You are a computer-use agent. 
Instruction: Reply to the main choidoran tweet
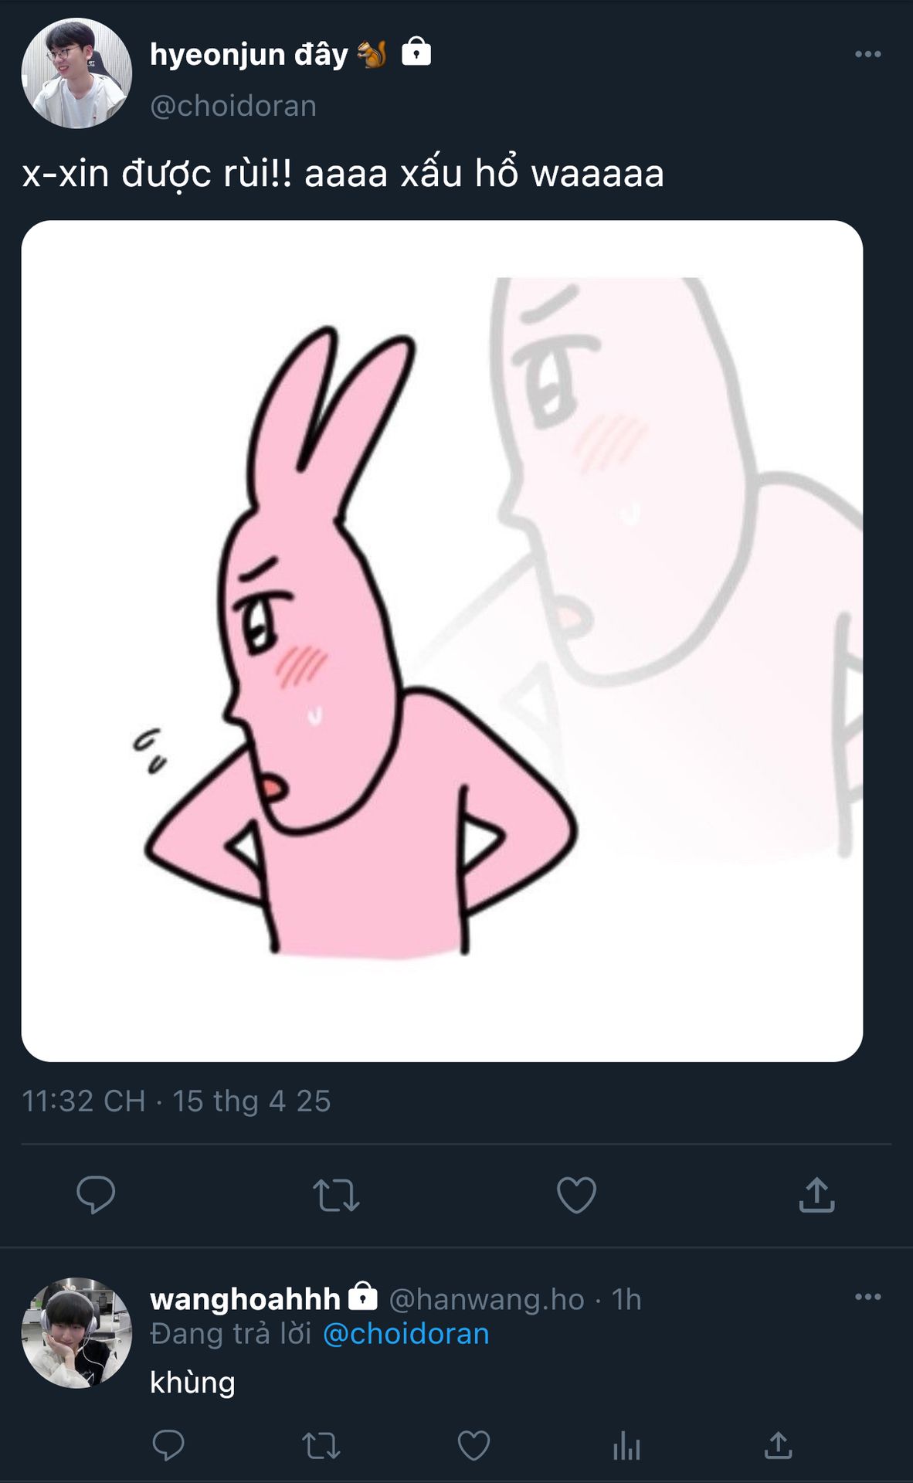coord(96,1194)
